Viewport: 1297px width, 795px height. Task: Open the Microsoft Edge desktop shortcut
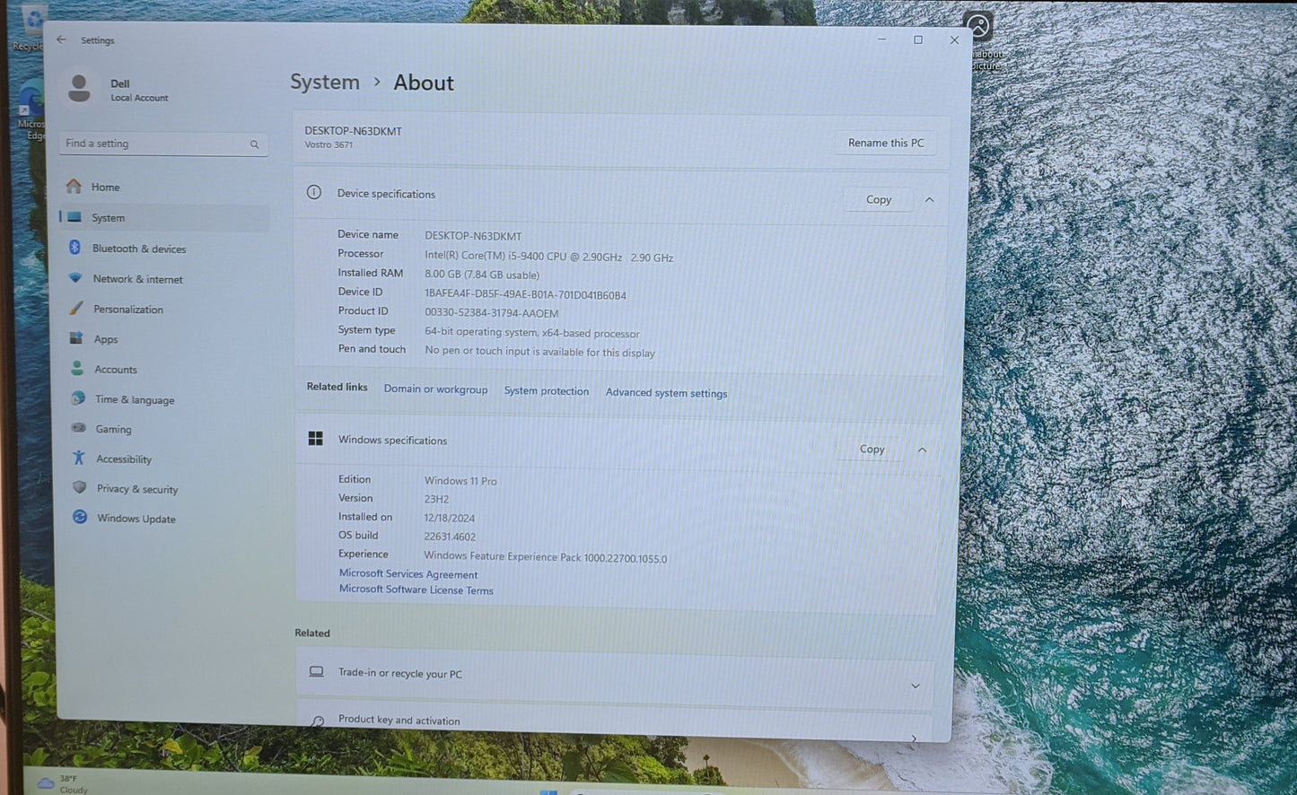(31, 109)
